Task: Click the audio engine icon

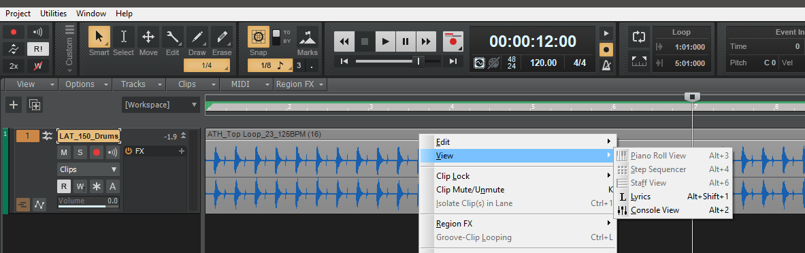Action: coord(479,63)
